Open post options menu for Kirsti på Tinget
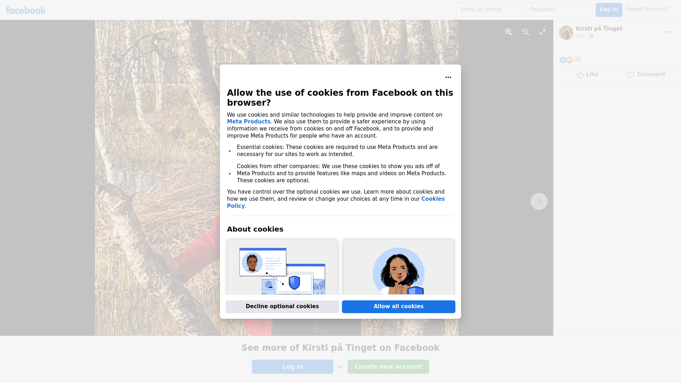681x383 pixels. 669,32
